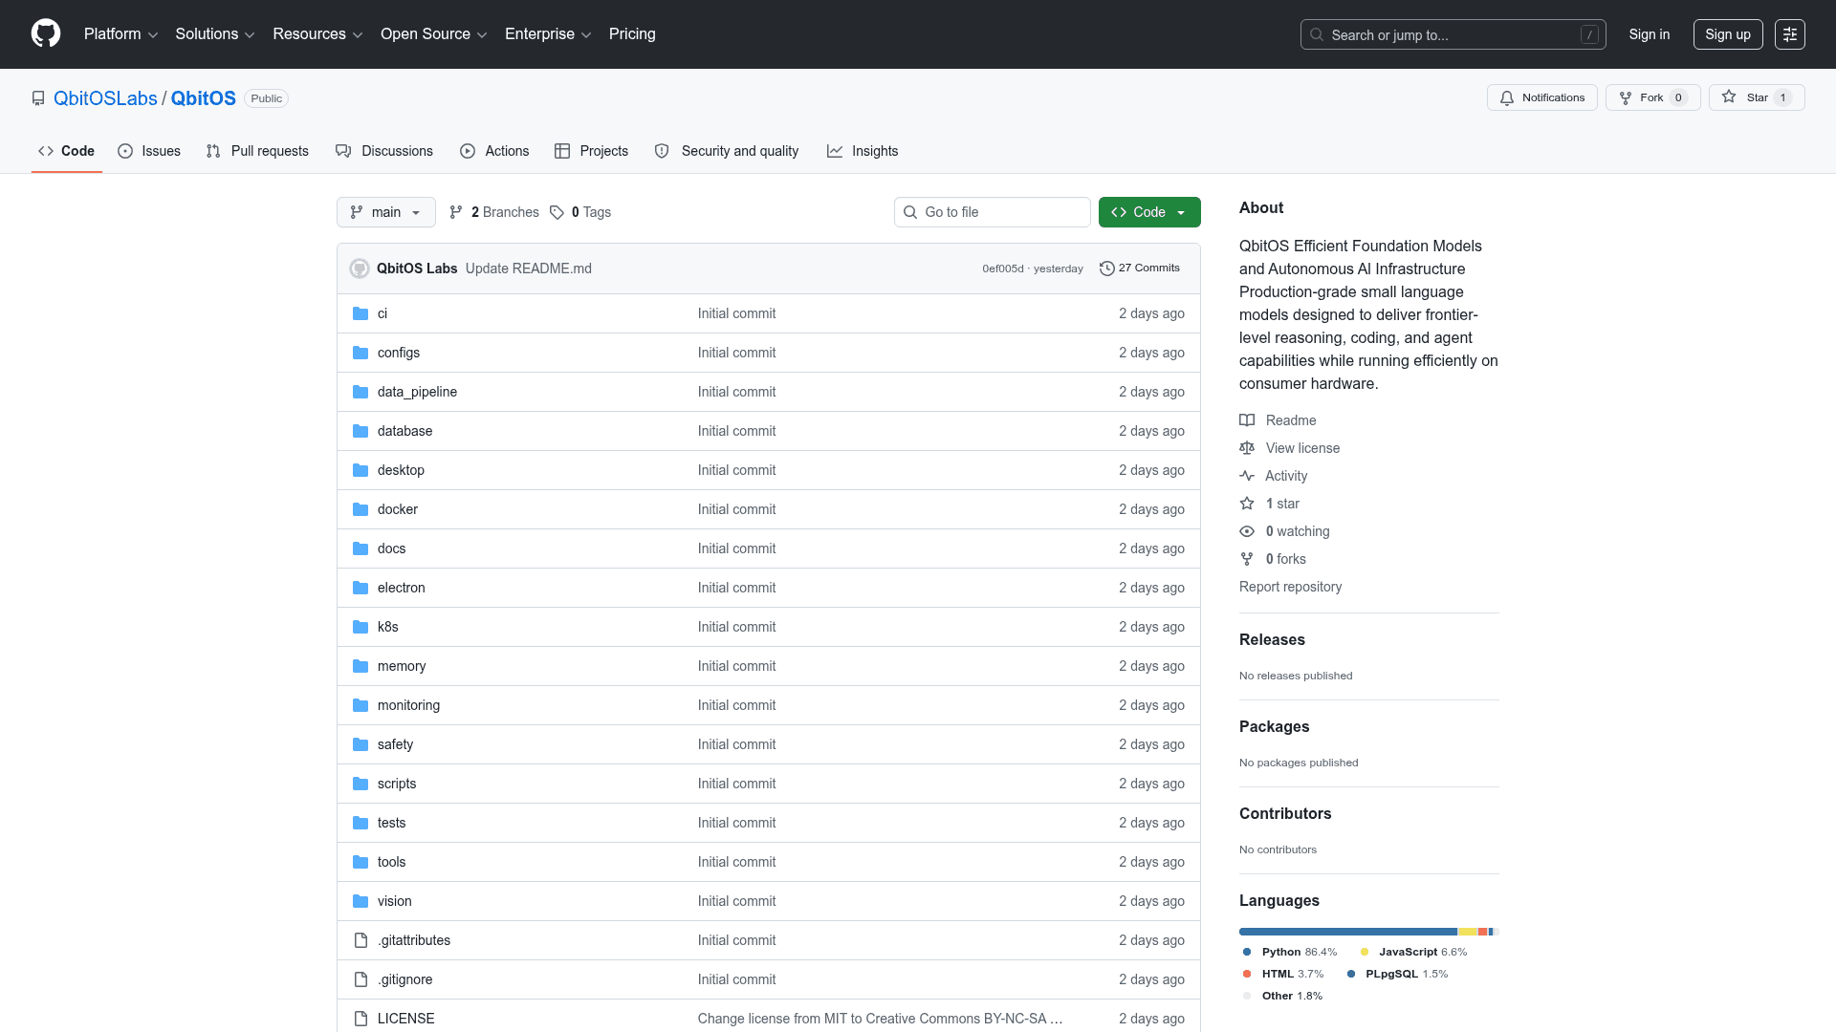Open the page settings icon beside Sign up
This screenshot has height=1032, width=1836.
1789,34
